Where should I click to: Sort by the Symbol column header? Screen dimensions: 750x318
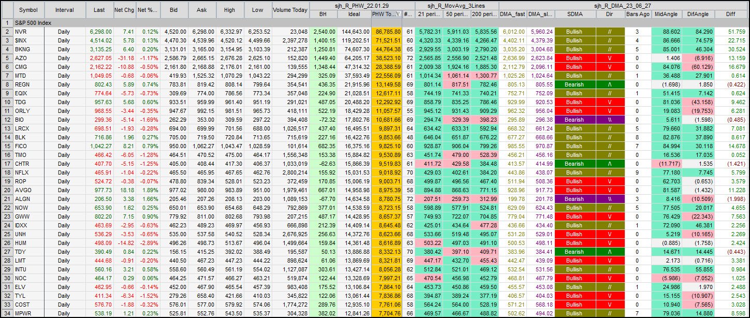click(28, 10)
